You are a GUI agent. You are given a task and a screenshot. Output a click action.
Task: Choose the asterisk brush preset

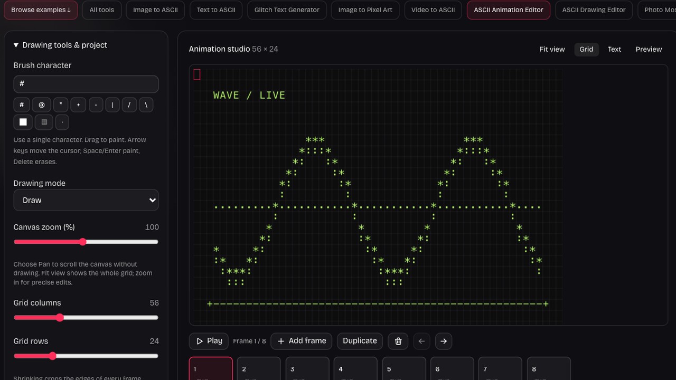[x=61, y=105]
